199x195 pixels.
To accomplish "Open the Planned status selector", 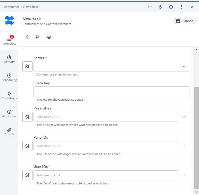I will coord(185,21).
